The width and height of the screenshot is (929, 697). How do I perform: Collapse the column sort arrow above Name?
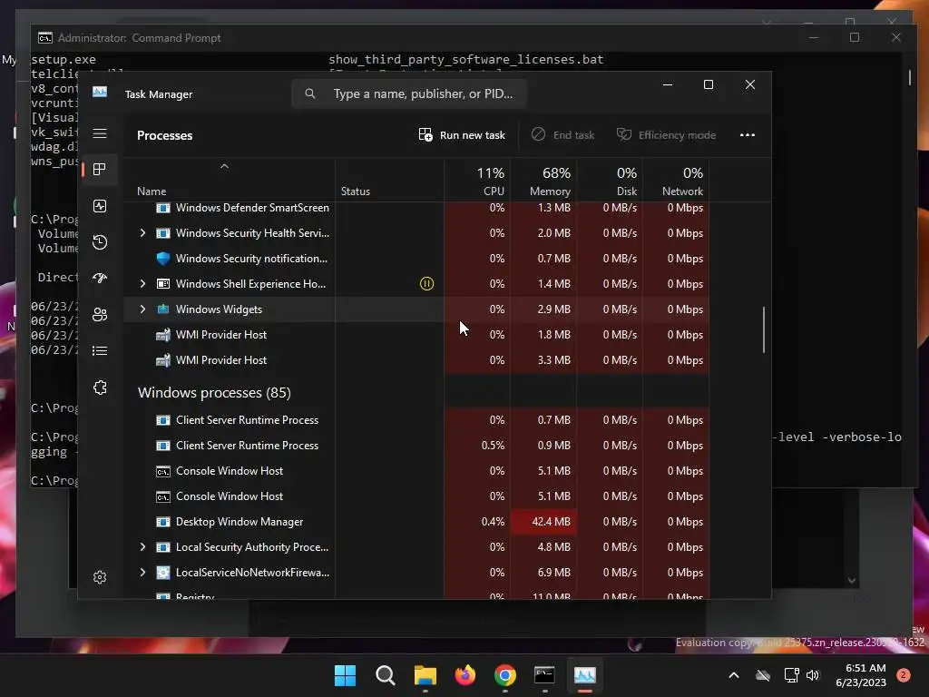tap(225, 167)
